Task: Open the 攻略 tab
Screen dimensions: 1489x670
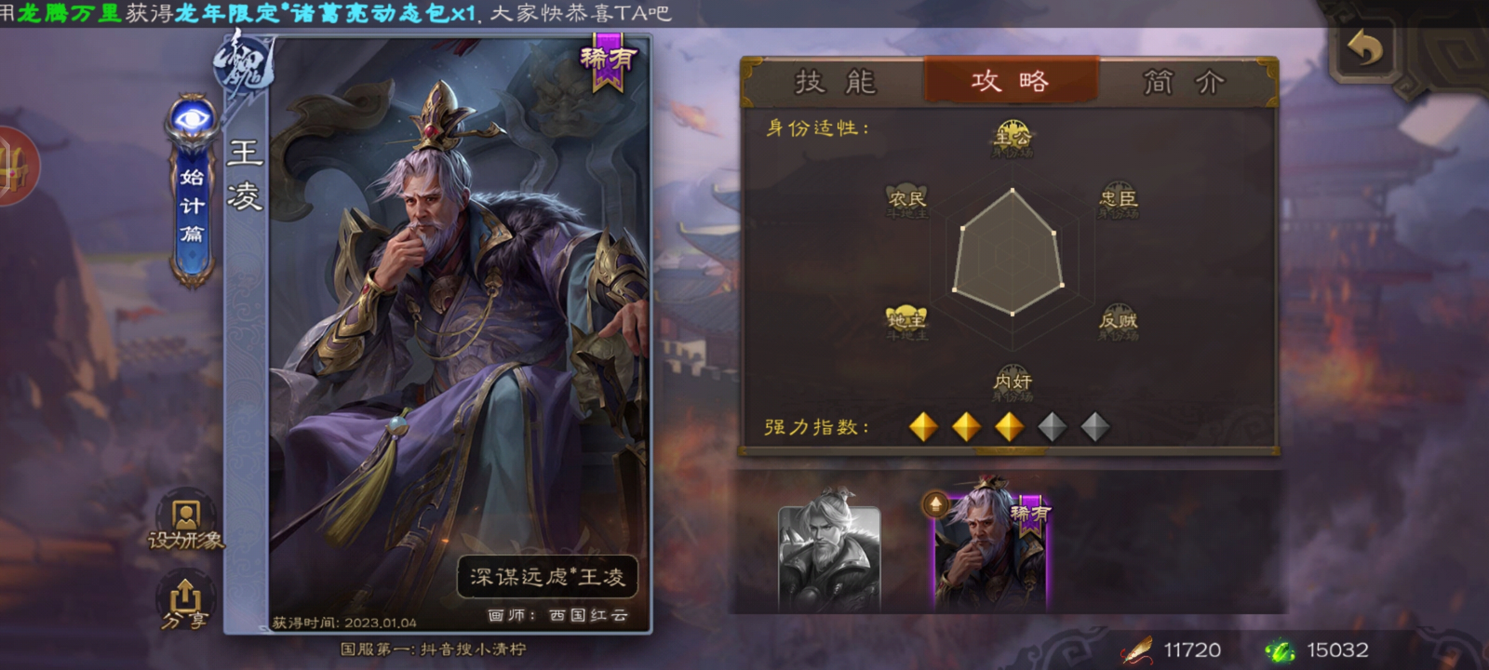Action: pos(1011,81)
